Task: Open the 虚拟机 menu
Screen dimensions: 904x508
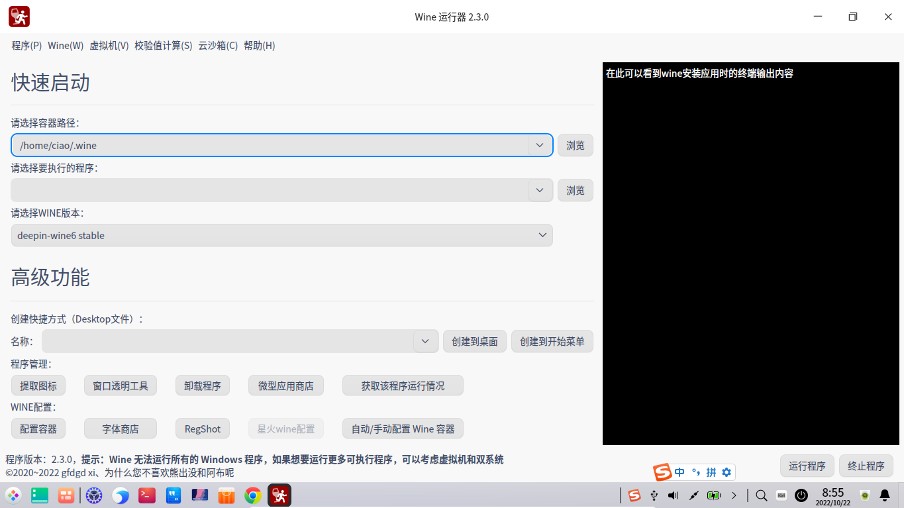Action: point(109,45)
